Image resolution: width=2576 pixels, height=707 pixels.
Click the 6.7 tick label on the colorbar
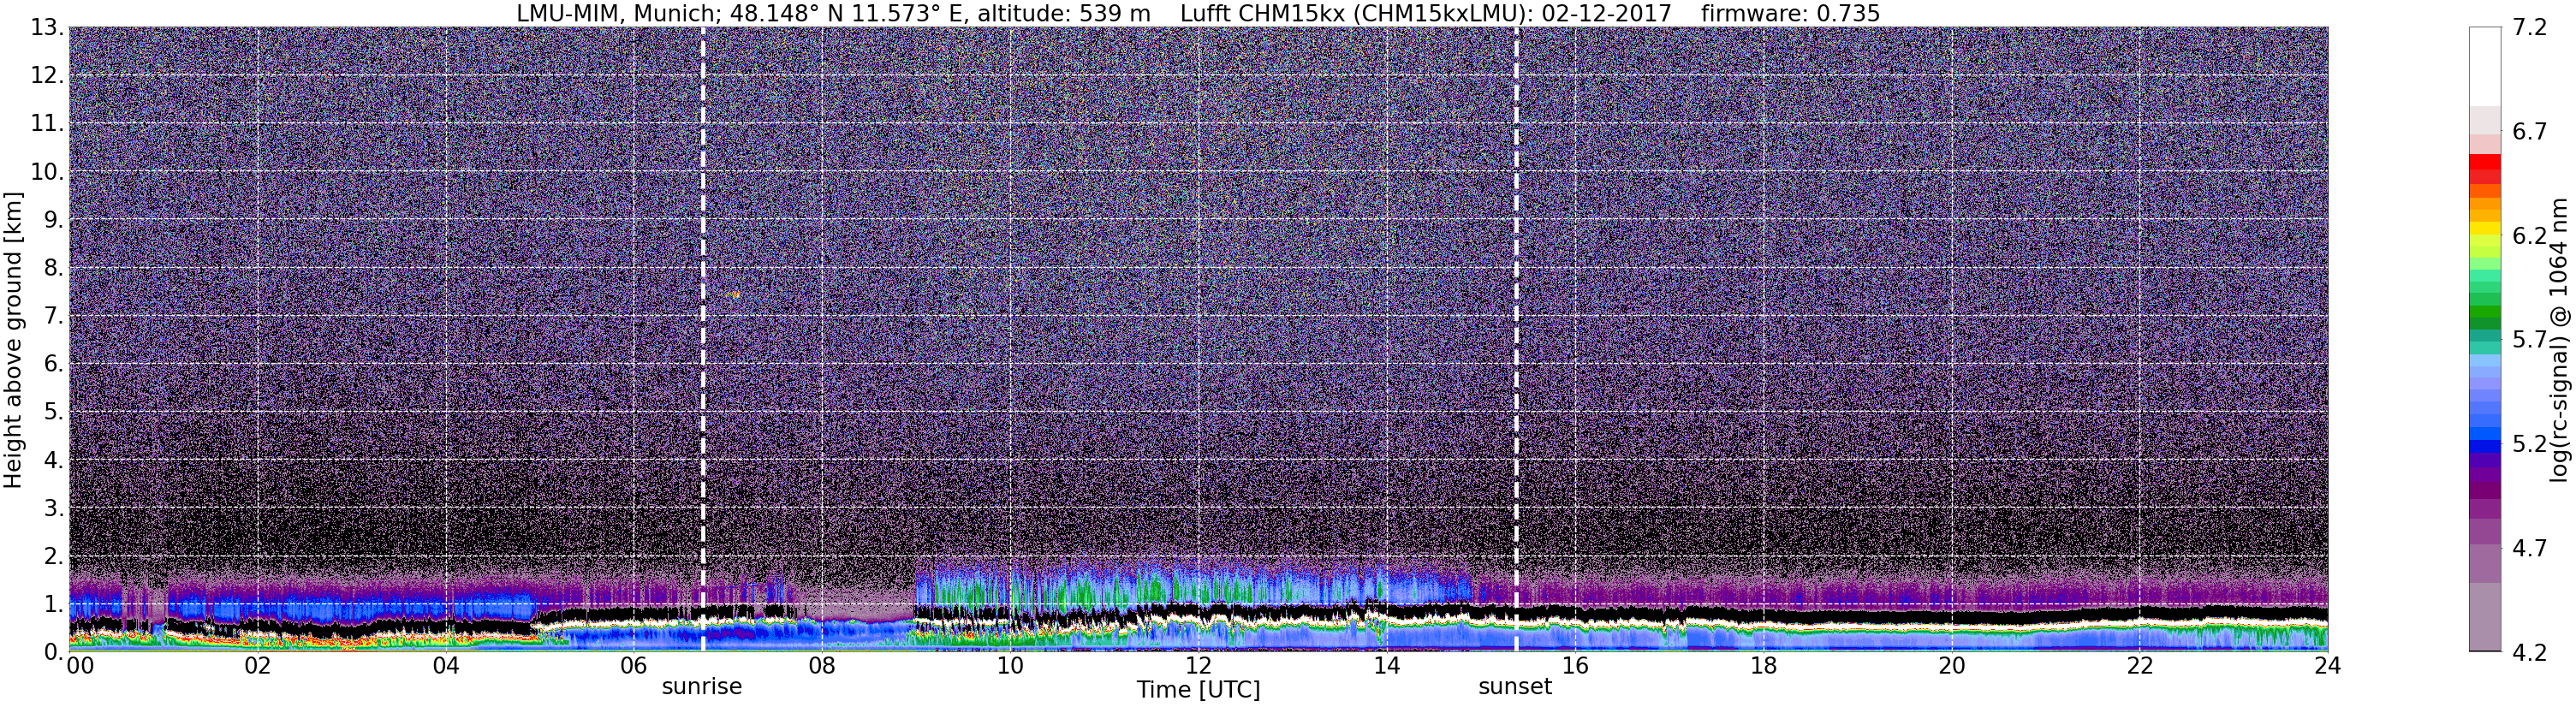click(2529, 132)
